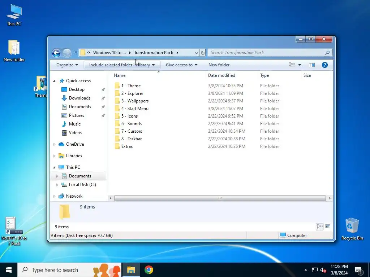Image resolution: width=370 pixels, height=277 pixels.
Task: Select the This PC desktop icon
Action: click(x=14, y=15)
